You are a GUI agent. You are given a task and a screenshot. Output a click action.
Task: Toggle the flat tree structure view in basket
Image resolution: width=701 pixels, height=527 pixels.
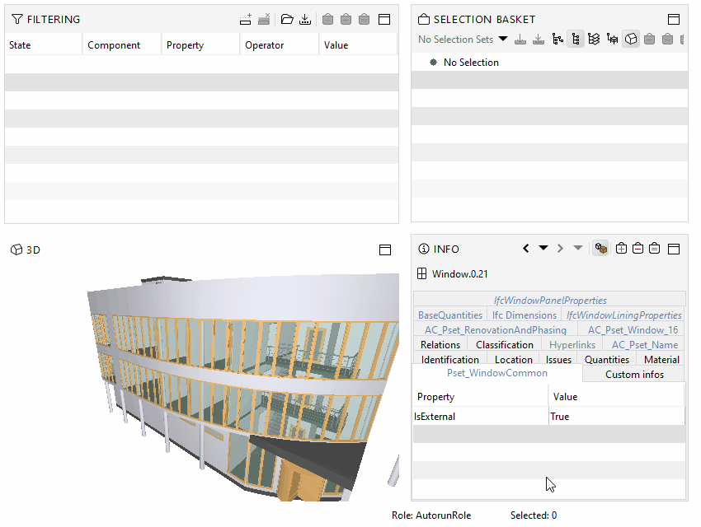click(576, 40)
